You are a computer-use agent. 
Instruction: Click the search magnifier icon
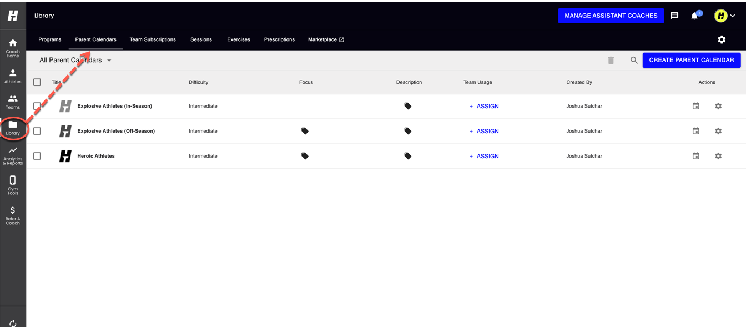click(634, 60)
